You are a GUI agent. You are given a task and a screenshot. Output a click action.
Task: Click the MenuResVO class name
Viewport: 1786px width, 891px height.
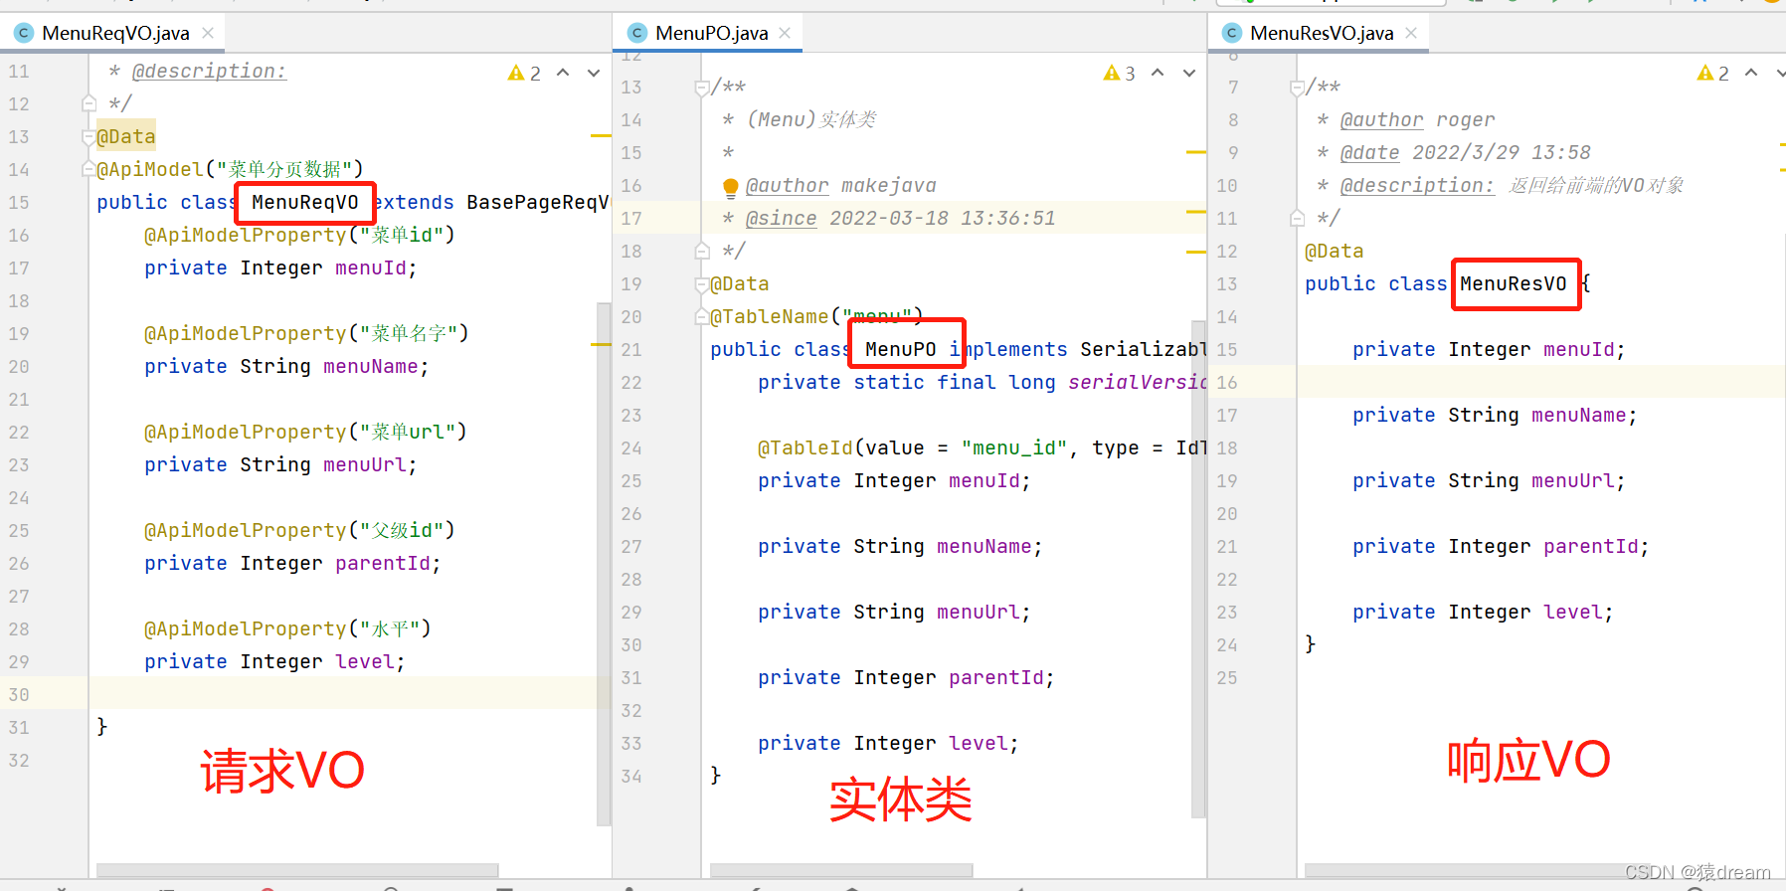coord(1513,284)
